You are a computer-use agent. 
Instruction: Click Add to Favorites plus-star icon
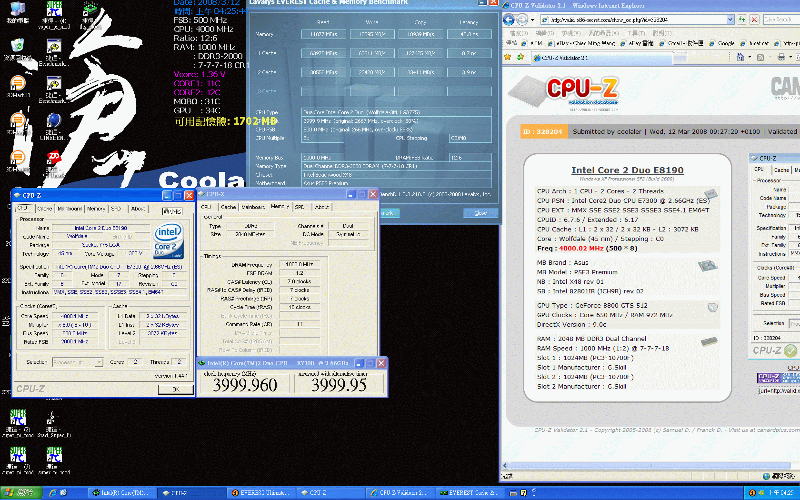click(520, 57)
